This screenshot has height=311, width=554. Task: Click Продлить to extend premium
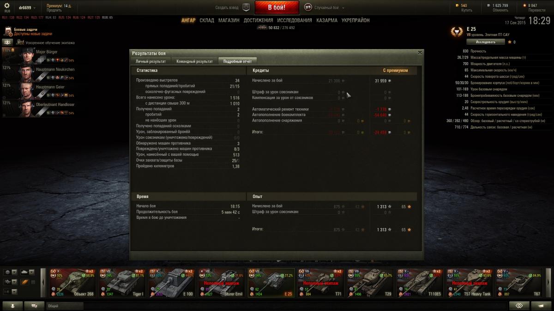54,10
